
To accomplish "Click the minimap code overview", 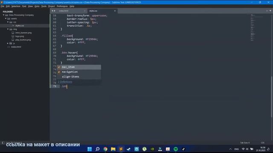I will pyautogui.click(x=257, y=28).
